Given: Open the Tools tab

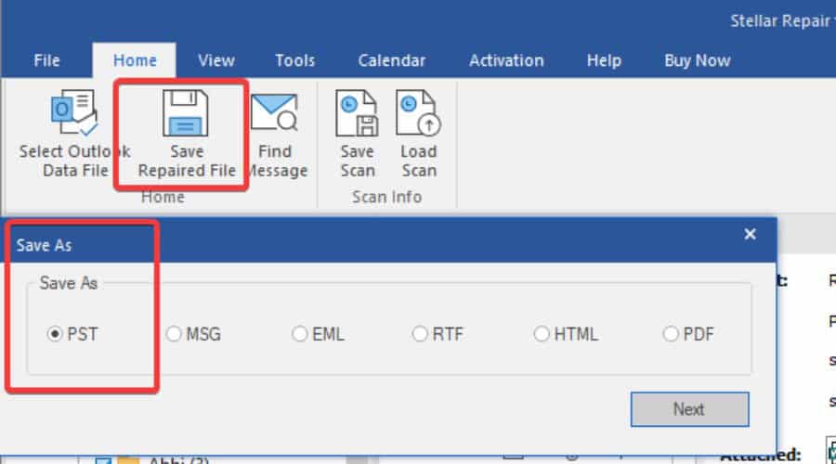Looking at the screenshot, I should 294,60.
